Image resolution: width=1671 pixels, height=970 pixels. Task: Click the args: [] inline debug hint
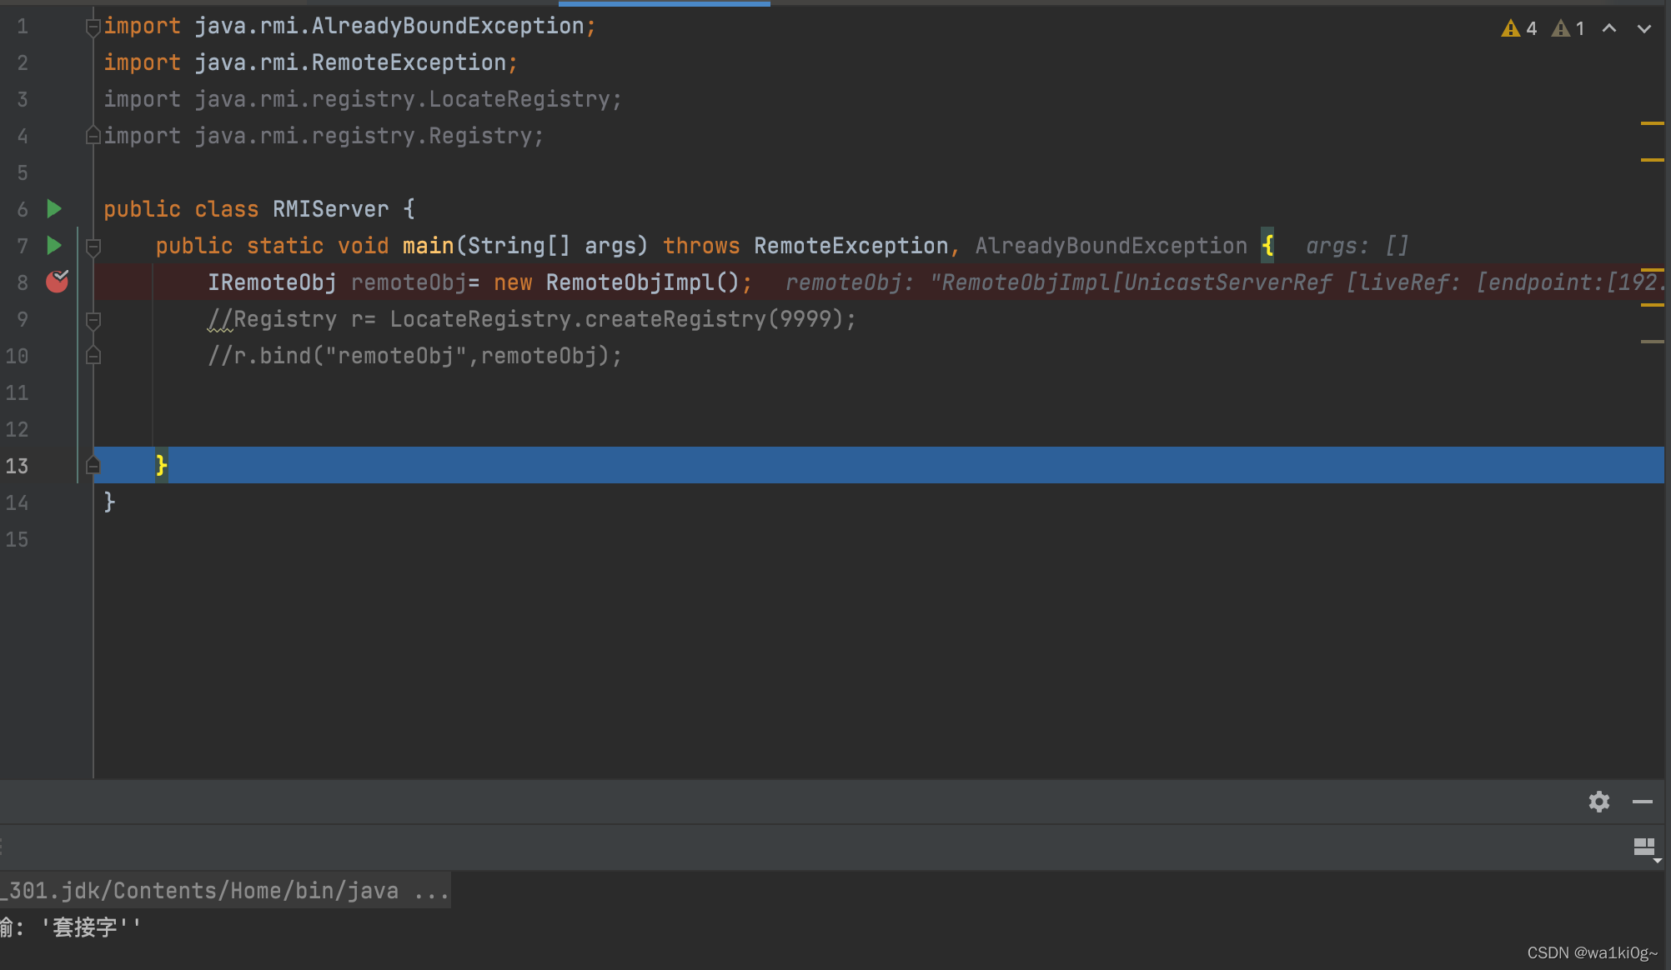pyautogui.click(x=1357, y=246)
